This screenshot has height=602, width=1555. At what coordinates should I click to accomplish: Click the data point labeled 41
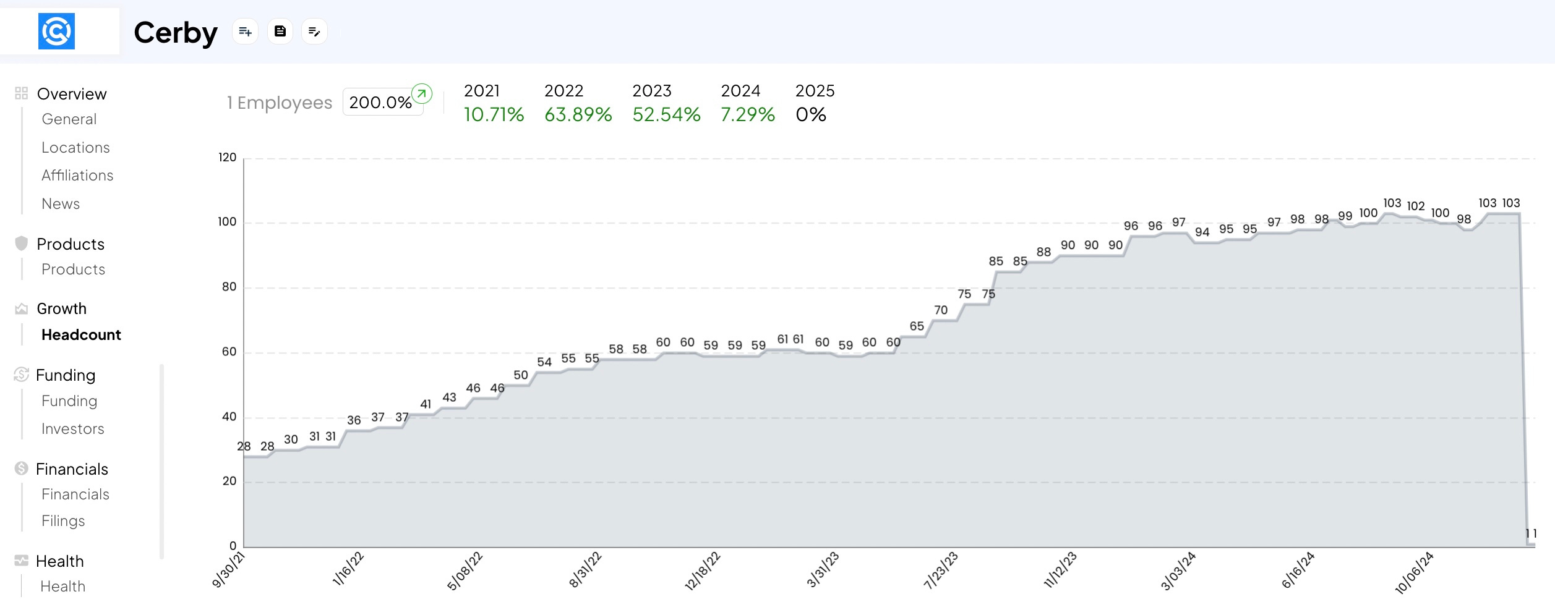[426, 404]
